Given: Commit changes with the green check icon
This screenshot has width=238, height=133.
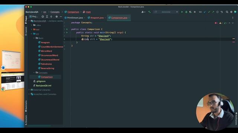Looking at the screenshot, I should click(x=209, y=12).
